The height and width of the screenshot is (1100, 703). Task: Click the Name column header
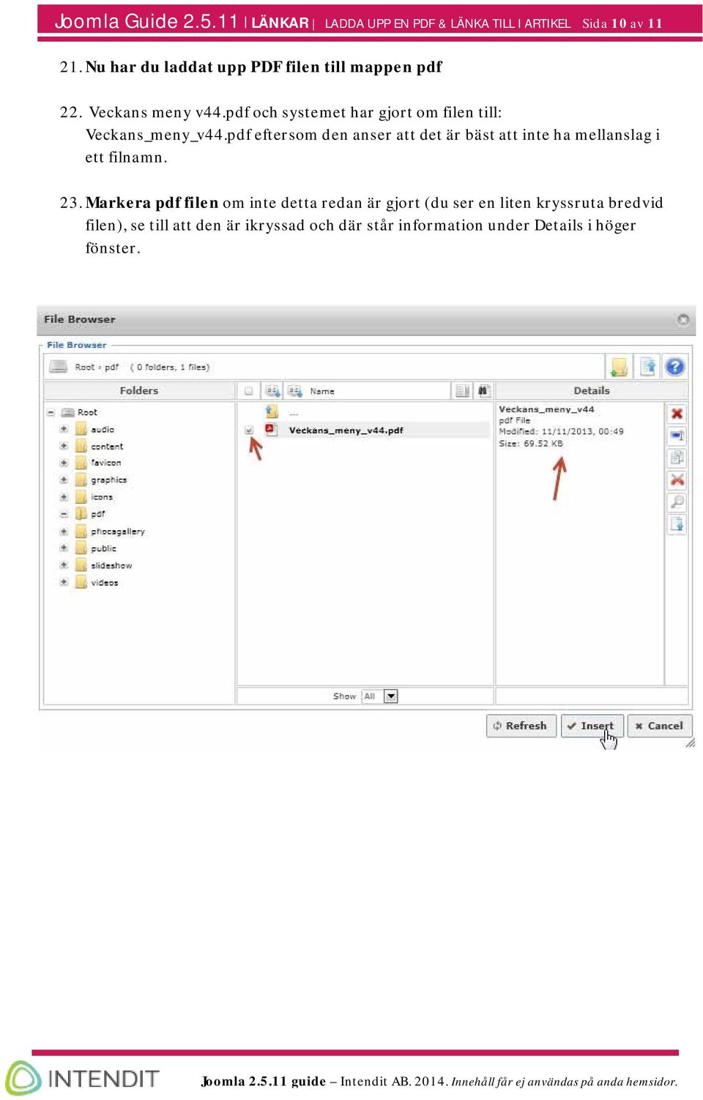tap(322, 391)
